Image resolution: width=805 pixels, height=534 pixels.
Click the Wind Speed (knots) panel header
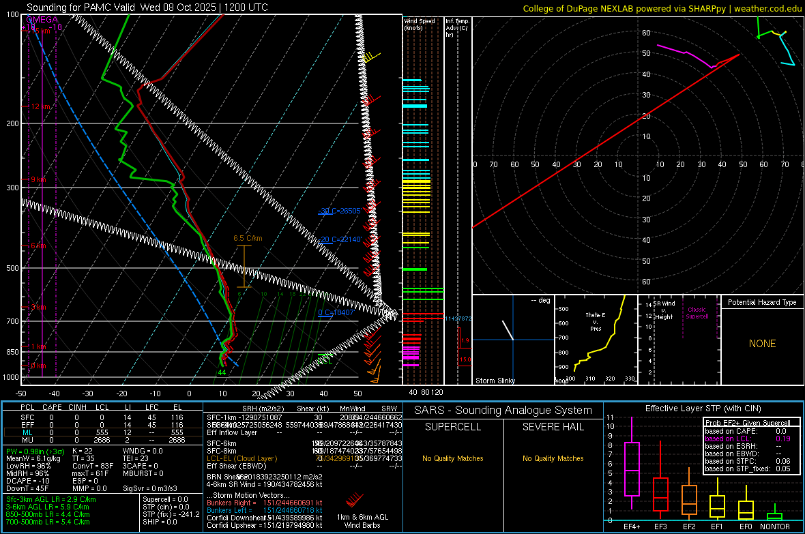click(420, 24)
